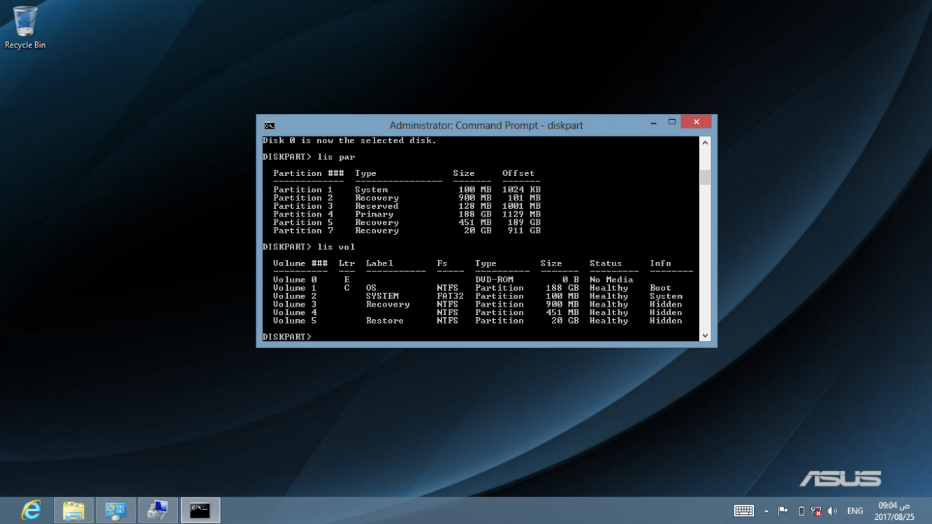Viewport: 932px width, 524px height.
Task: Open the Command Prompt title bar system icon
Action: 269,126
